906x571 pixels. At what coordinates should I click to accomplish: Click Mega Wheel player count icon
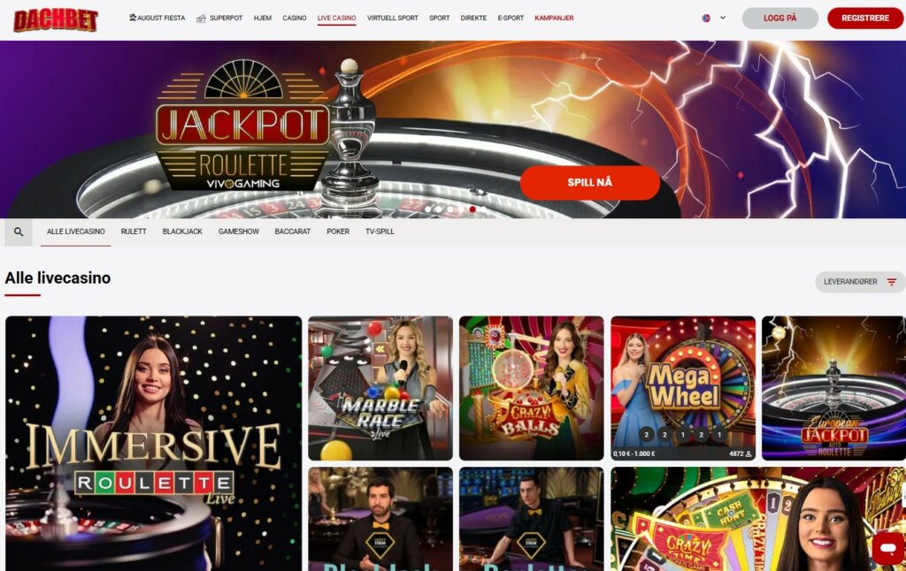749,453
